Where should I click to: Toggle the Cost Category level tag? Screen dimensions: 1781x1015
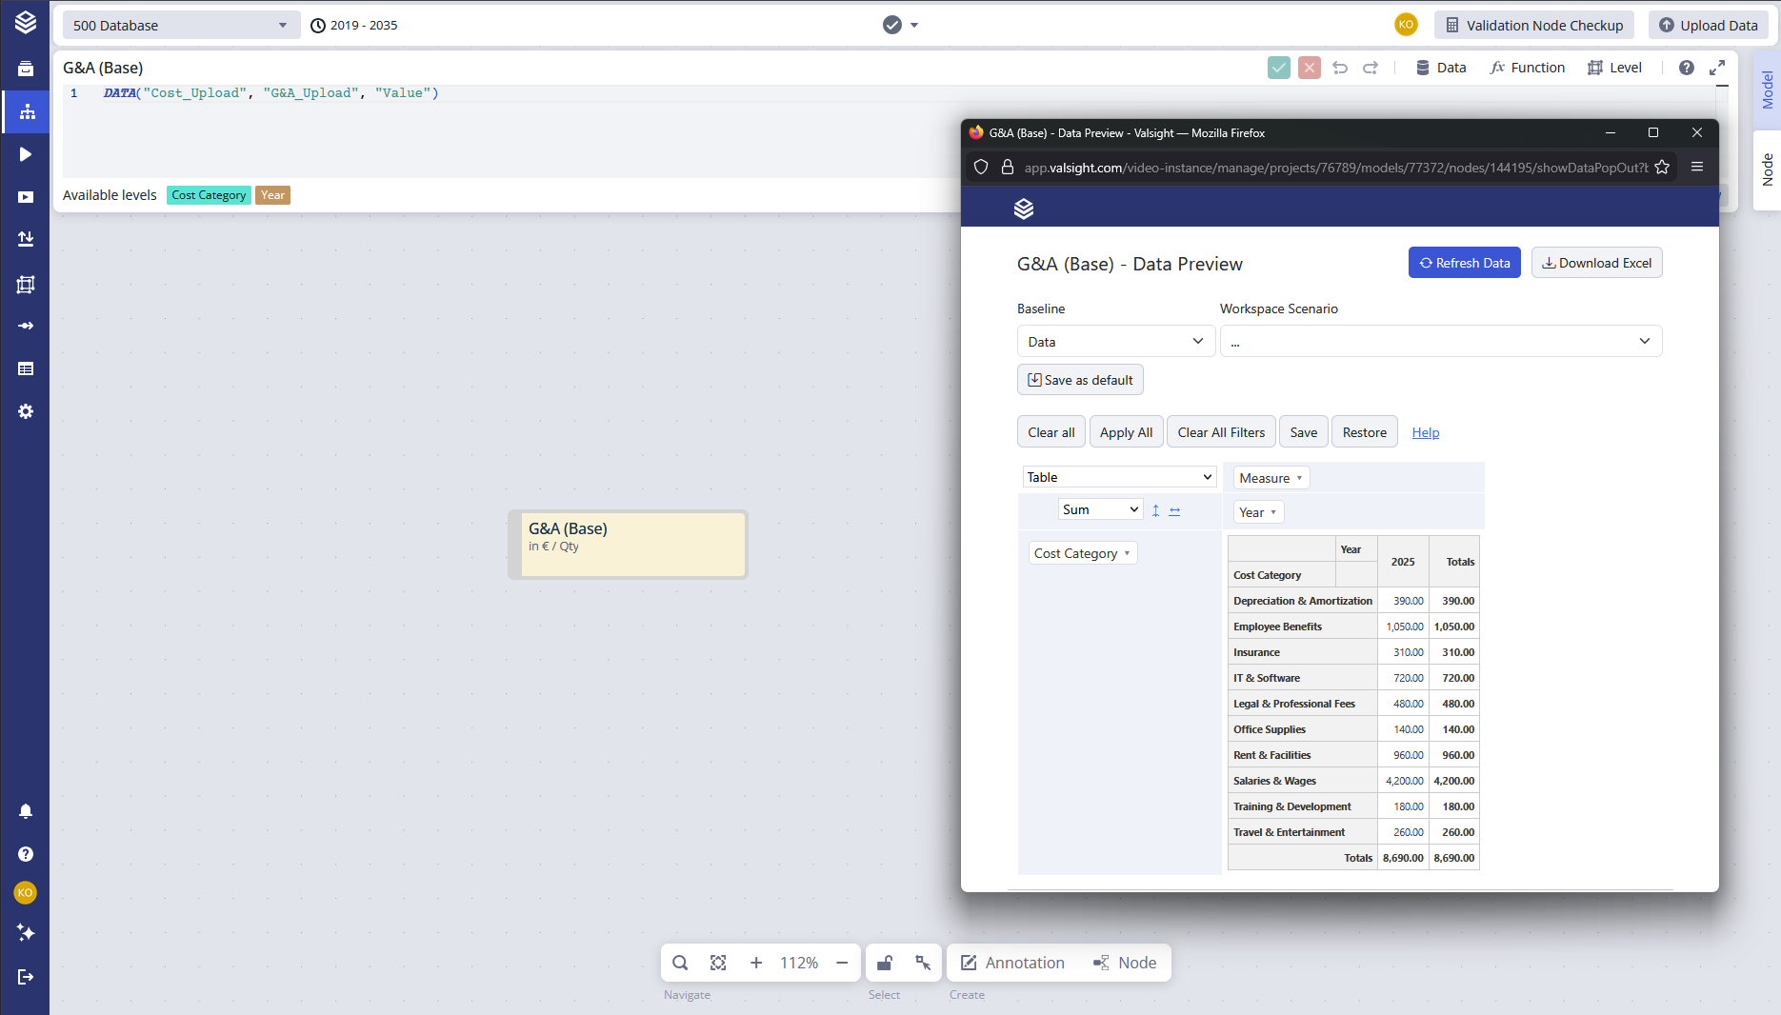(x=209, y=195)
